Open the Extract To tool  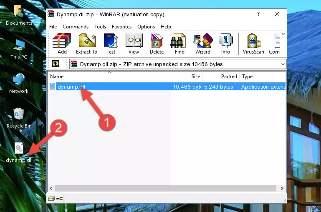[x=86, y=43]
